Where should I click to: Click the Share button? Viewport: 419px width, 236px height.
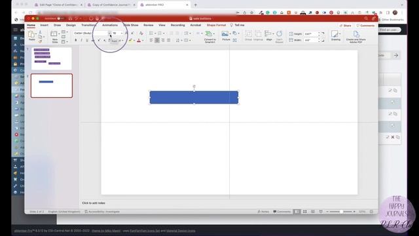point(345,26)
